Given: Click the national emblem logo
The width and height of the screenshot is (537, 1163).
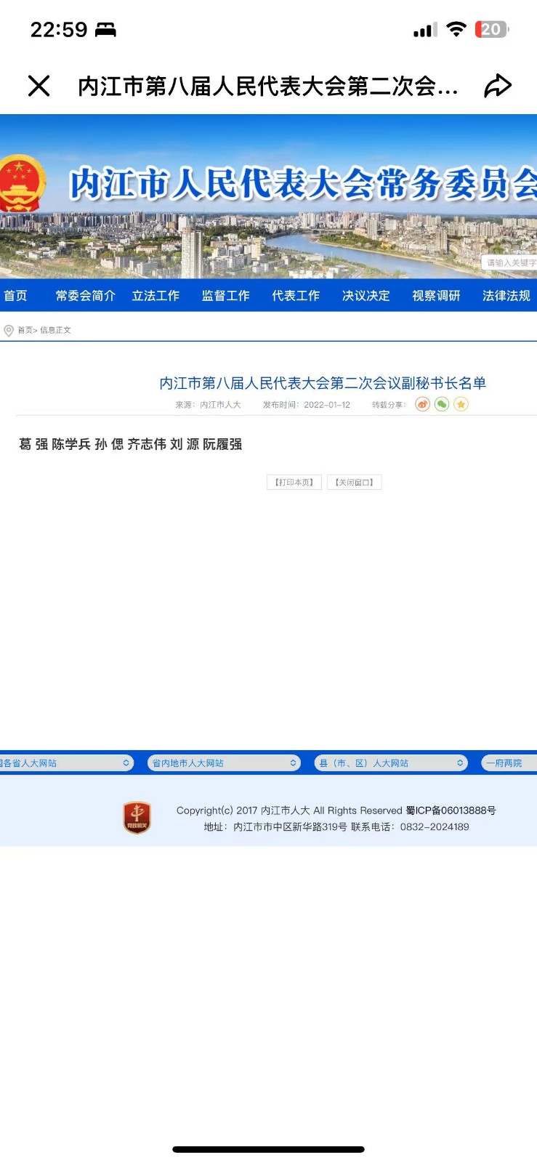Looking at the screenshot, I should [20, 183].
